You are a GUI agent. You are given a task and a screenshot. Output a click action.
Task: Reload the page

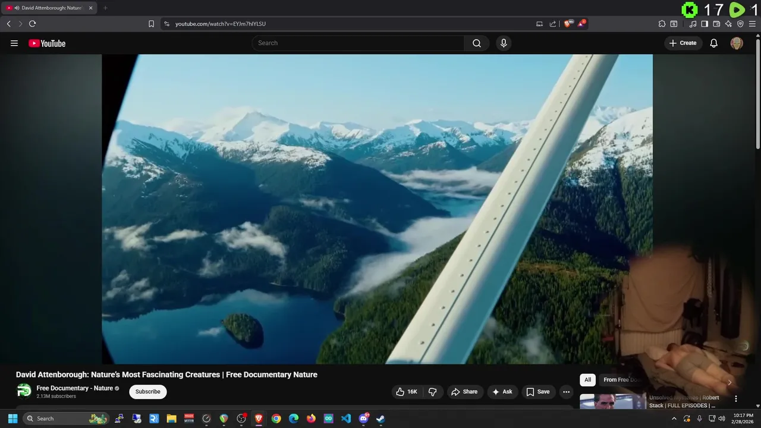click(32, 24)
